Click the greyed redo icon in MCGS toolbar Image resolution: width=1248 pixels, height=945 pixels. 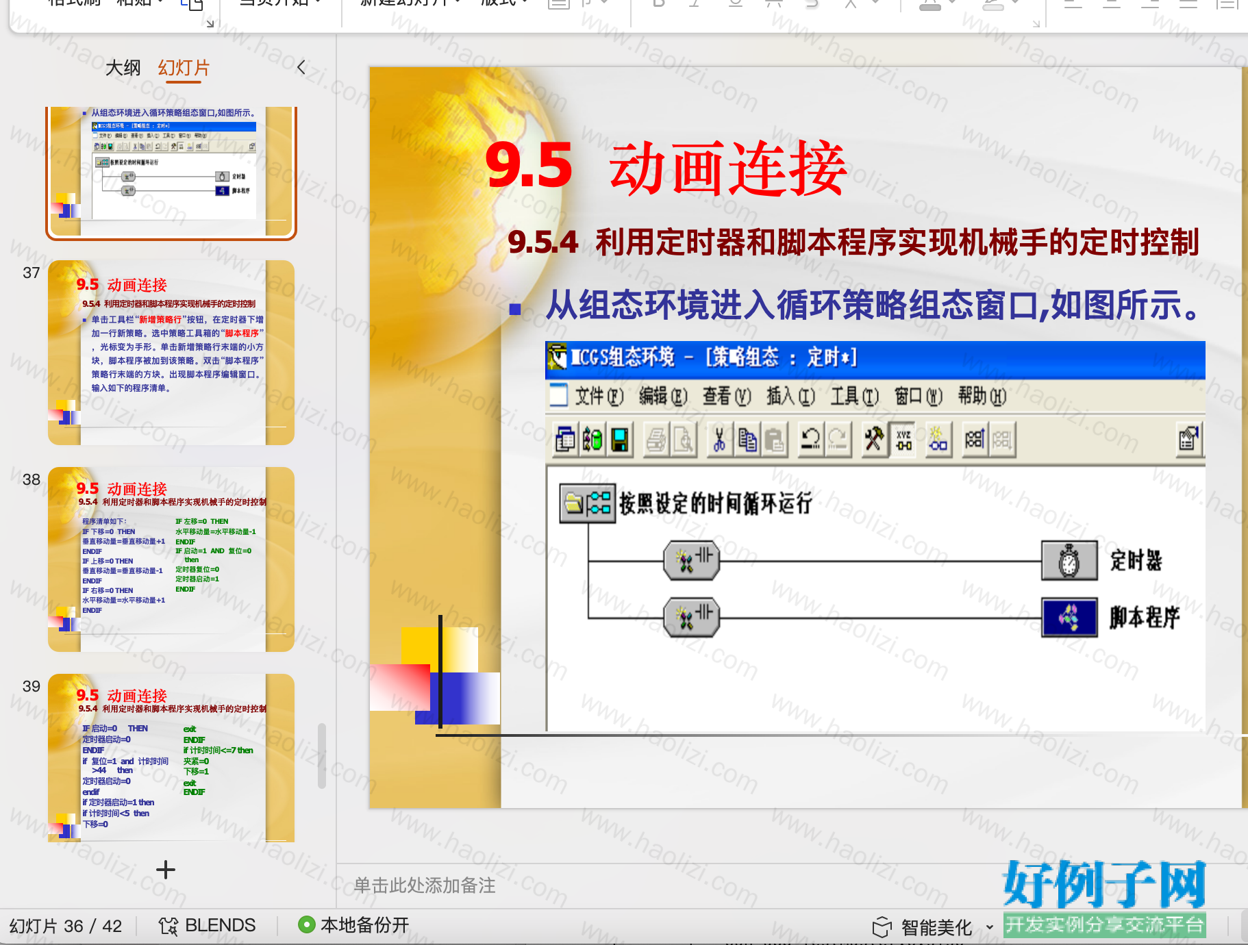(838, 440)
